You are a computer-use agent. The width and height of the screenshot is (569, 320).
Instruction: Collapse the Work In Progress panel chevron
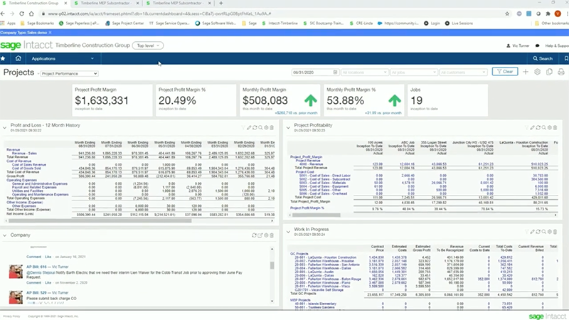[x=288, y=232]
